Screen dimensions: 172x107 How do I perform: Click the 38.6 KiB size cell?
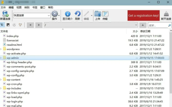point(133,101)
